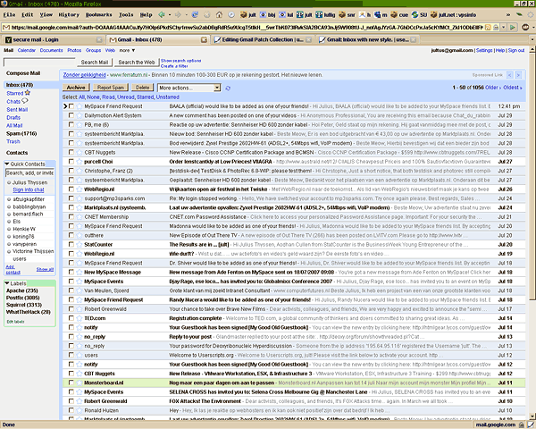Show more bookmarks with the toolbar chevron

508,14
